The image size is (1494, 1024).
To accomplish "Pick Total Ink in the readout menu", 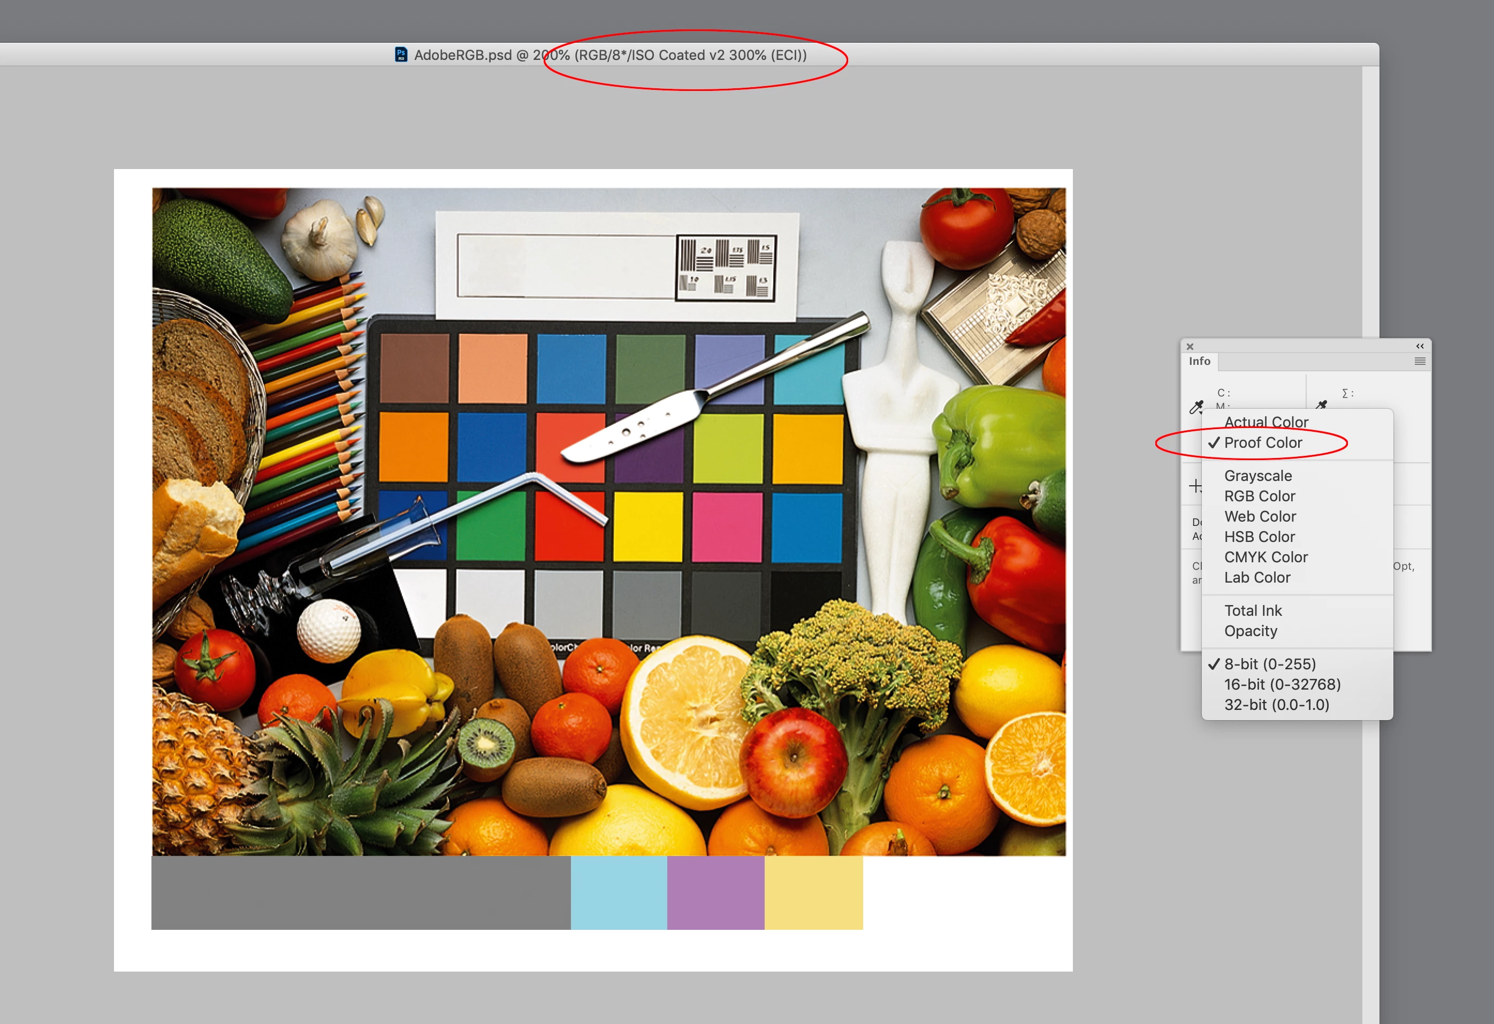I will tap(1252, 610).
